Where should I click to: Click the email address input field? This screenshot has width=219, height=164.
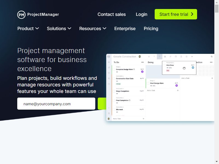(x=56, y=104)
